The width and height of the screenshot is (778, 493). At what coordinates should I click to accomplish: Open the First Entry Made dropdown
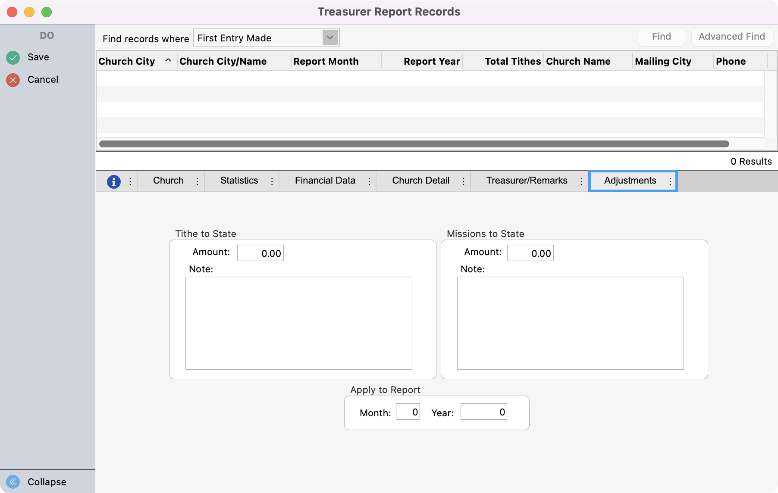(266, 38)
